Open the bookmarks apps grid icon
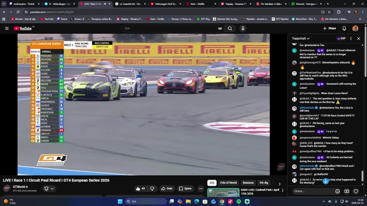367x206 pixels. tap(4, 19)
